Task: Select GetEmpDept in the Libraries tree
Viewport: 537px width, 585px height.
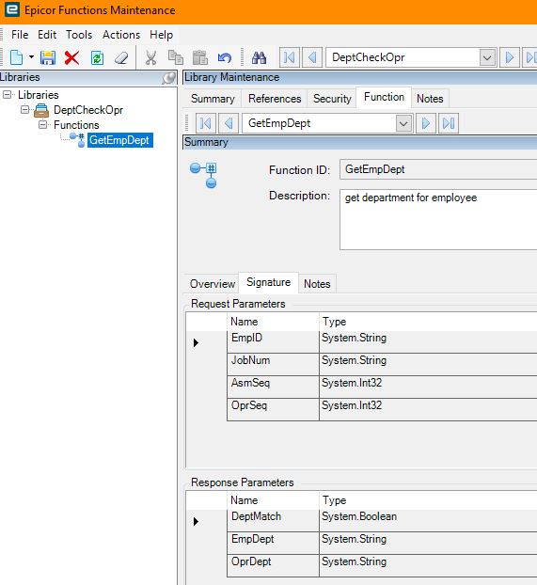Action: 119,140
